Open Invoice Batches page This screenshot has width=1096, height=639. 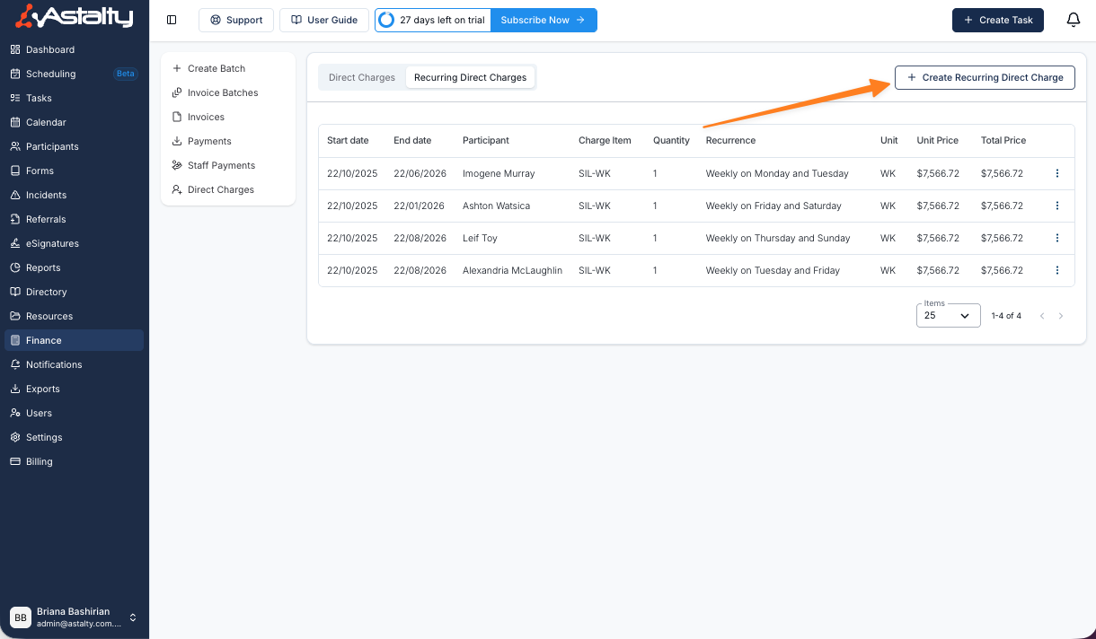pos(222,92)
